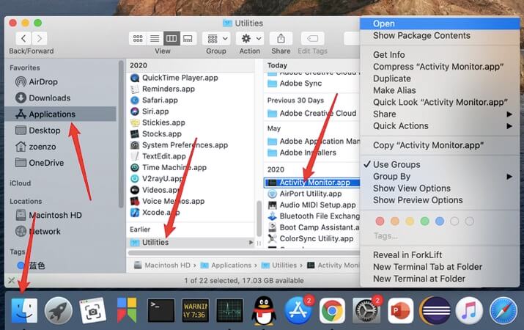The height and width of the screenshot is (330, 524).
Task: Select TextEdit.app in the list
Action: coord(158,156)
